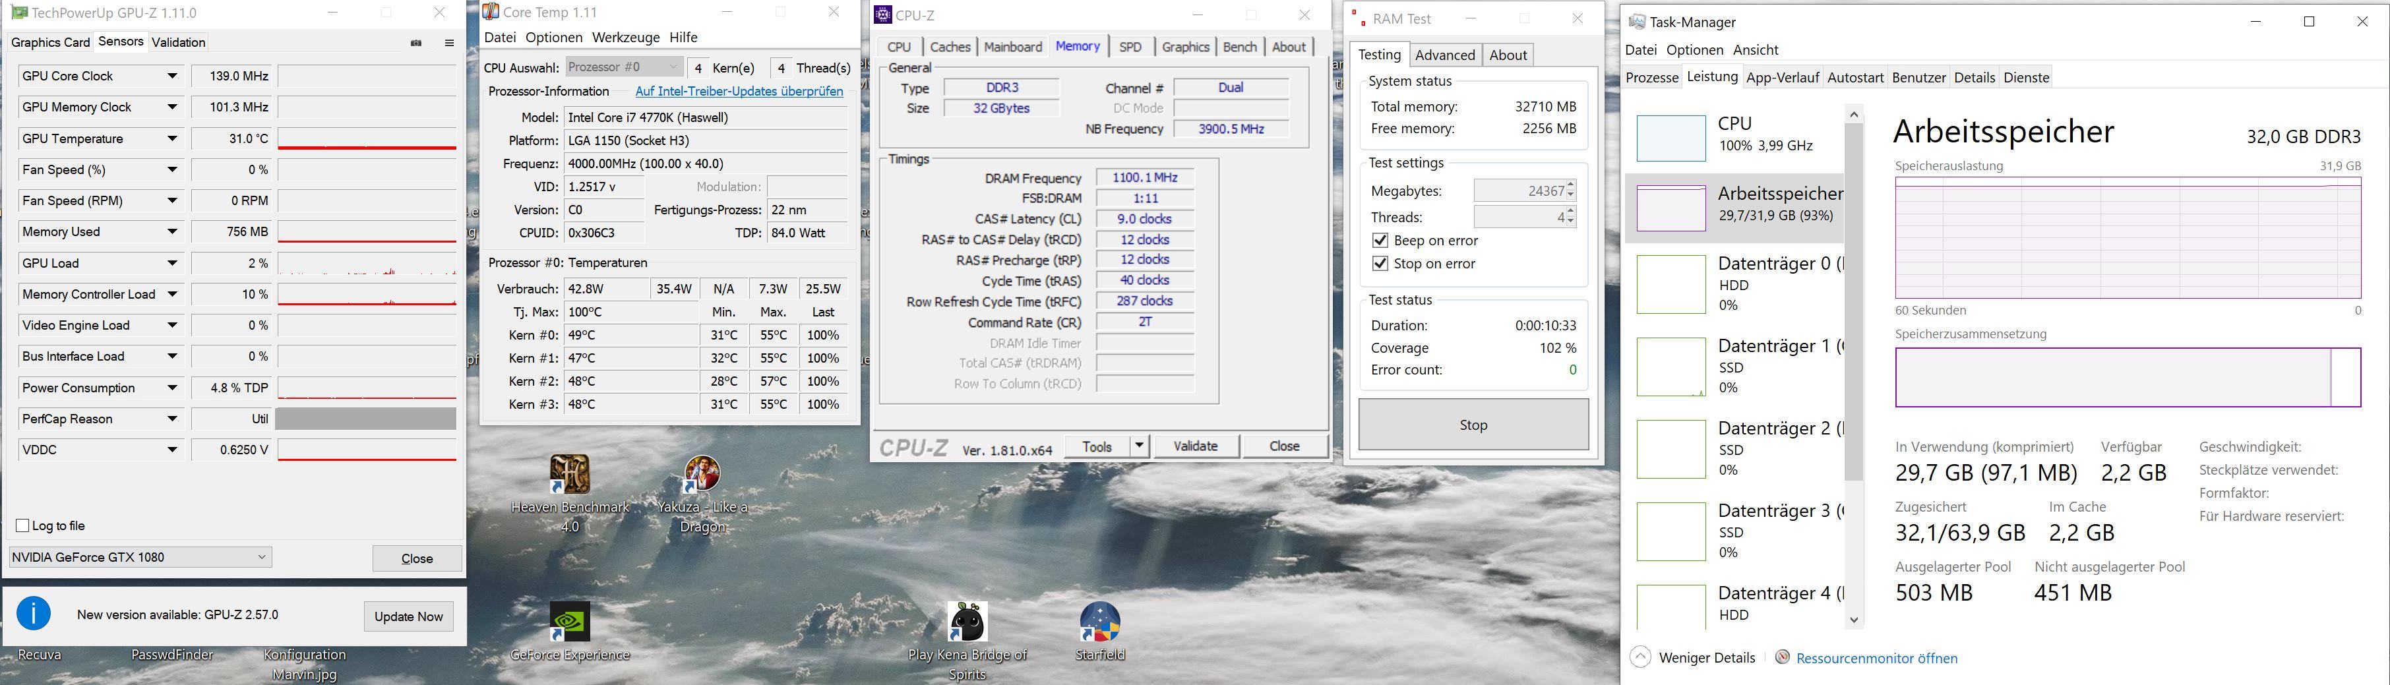Open Yakuza Like a Dragon shortcut

tap(702, 494)
